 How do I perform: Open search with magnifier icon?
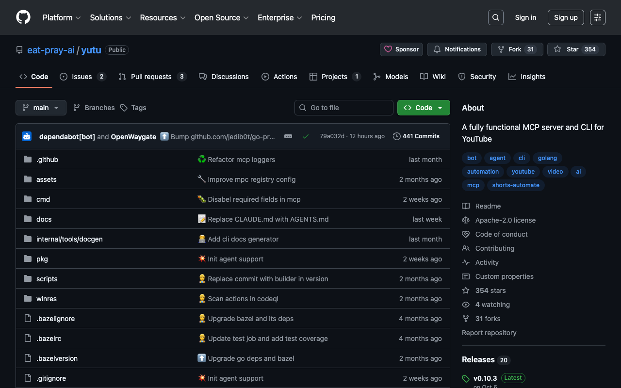[x=495, y=17]
